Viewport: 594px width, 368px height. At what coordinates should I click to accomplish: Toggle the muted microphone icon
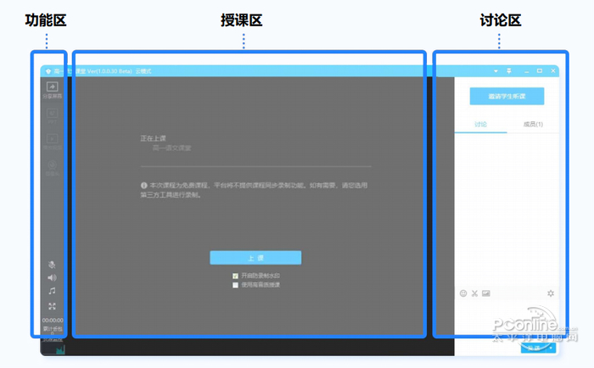pyautogui.click(x=53, y=265)
